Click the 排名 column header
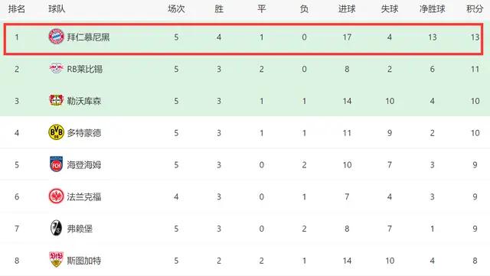 click(x=17, y=9)
